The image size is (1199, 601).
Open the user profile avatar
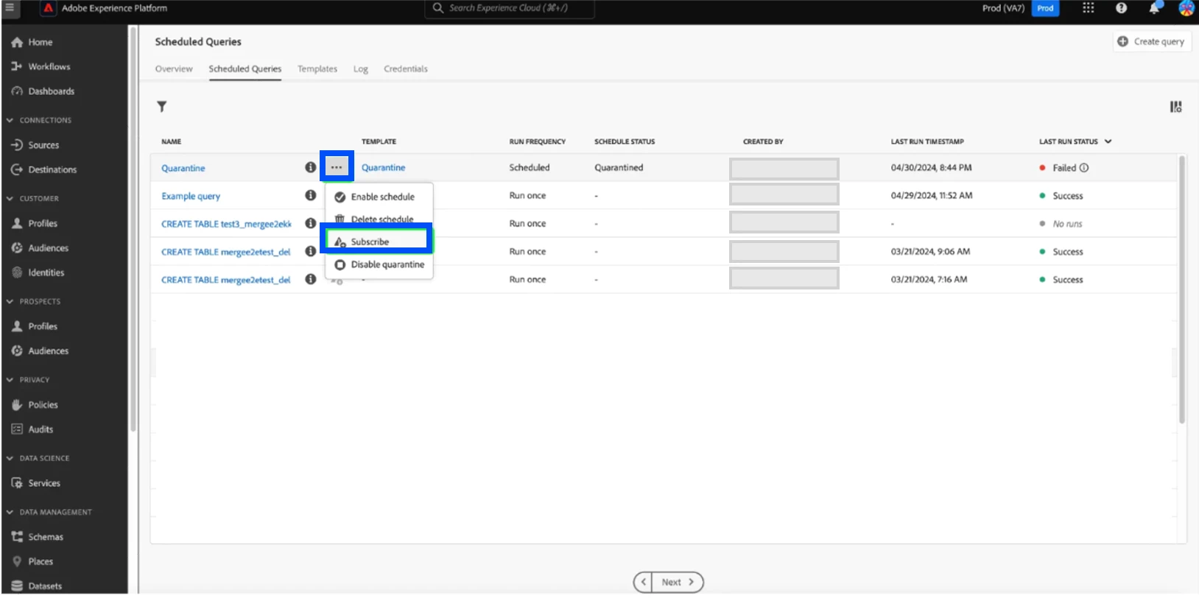tap(1186, 8)
